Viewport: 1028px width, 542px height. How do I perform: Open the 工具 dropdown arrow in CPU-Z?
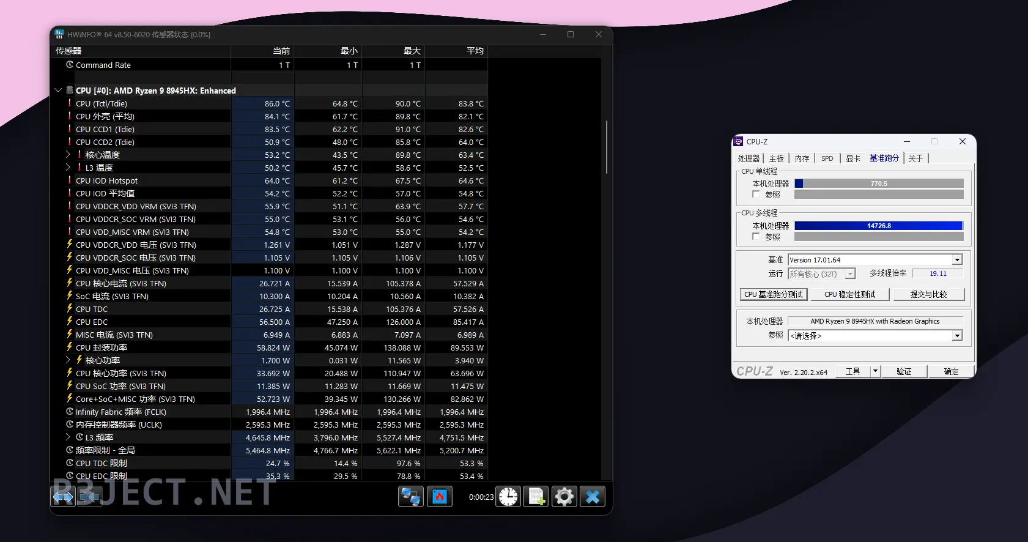[x=875, y=371]
